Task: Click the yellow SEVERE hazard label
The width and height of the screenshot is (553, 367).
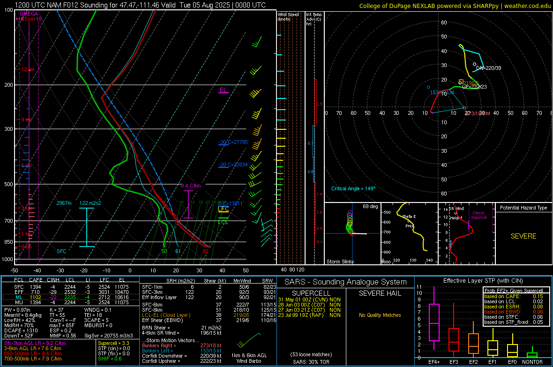Action: pyautogui.click(x=523, y=236)
